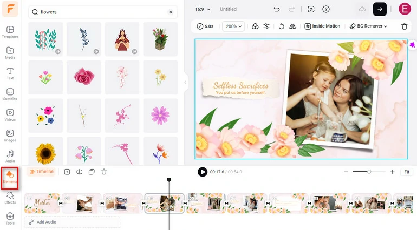This screenshot has width=417, height=230.
Task: Click the Untitled project name
Action: 228,9
